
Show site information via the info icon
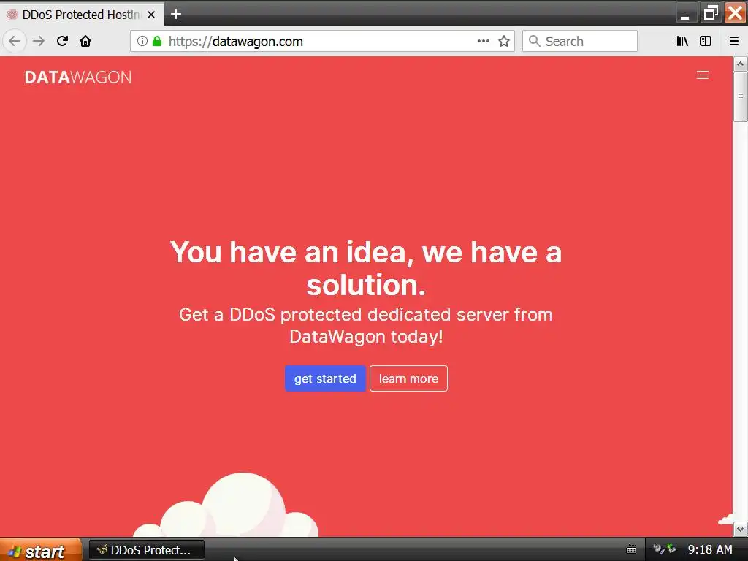pyautogui.click(x=142, y=41)
